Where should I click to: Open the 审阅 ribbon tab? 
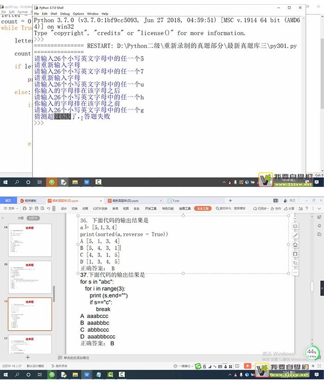(115, 208)
